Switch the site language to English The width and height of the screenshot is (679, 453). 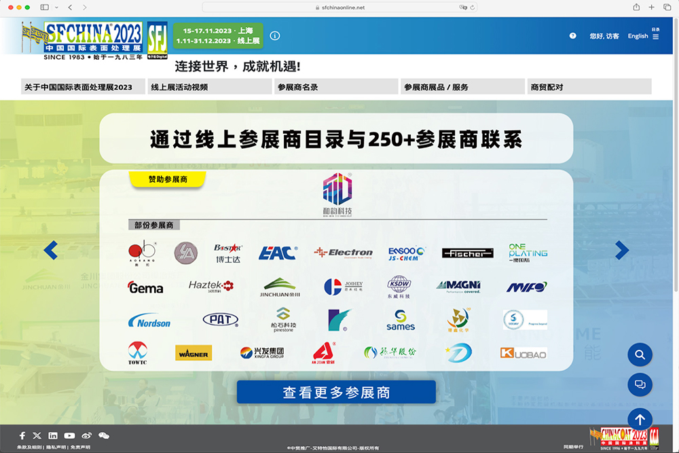click(x=638, y=36)
